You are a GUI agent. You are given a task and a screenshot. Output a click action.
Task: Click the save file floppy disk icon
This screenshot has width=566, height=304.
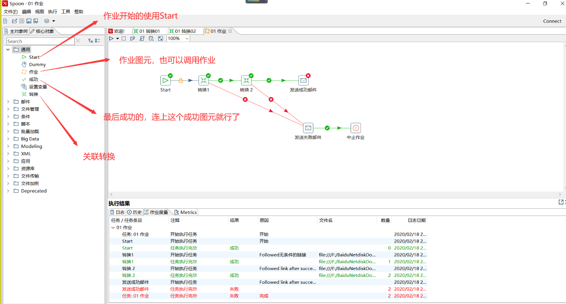pyautogui.click(x=29, y=21)
